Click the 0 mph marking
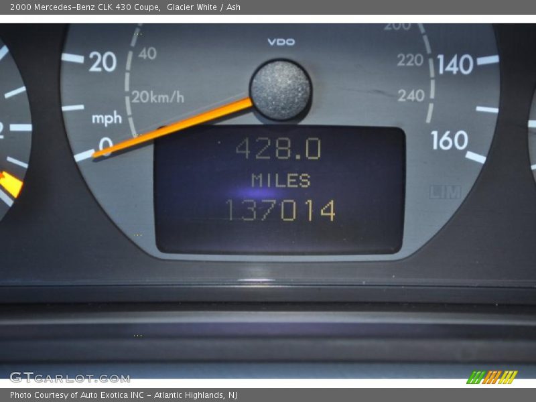This screenshot has height=402, width=536. [105, 146]
